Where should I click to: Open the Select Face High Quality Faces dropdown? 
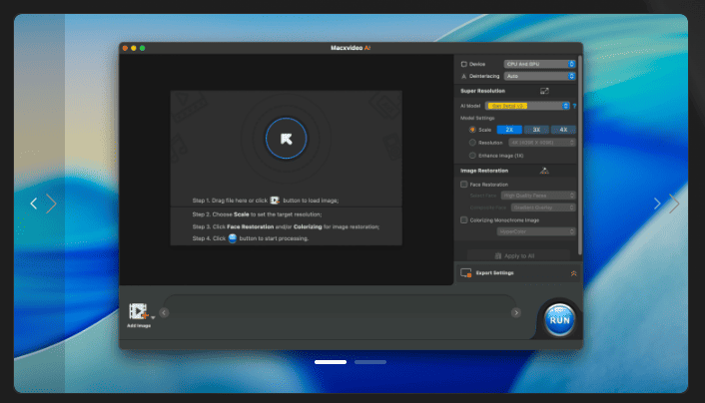coord(538,196)
